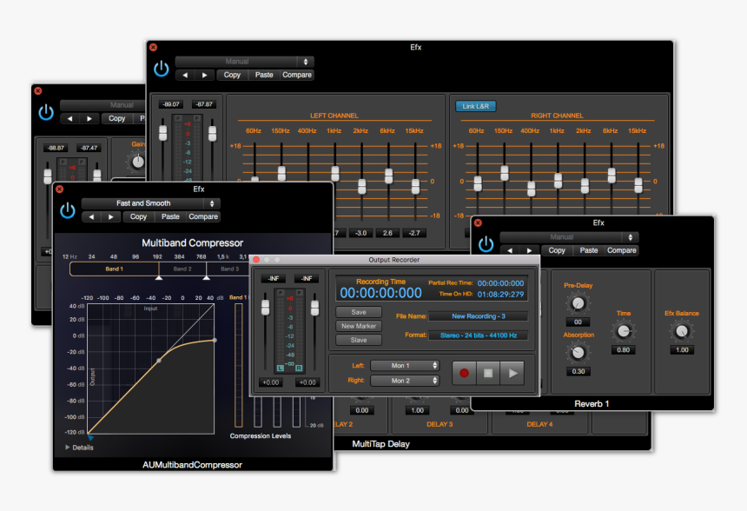The height and width of the screenshot is (511, 747).
Task: Click next preset arrow in compressor window
Action: click(111, 217)
